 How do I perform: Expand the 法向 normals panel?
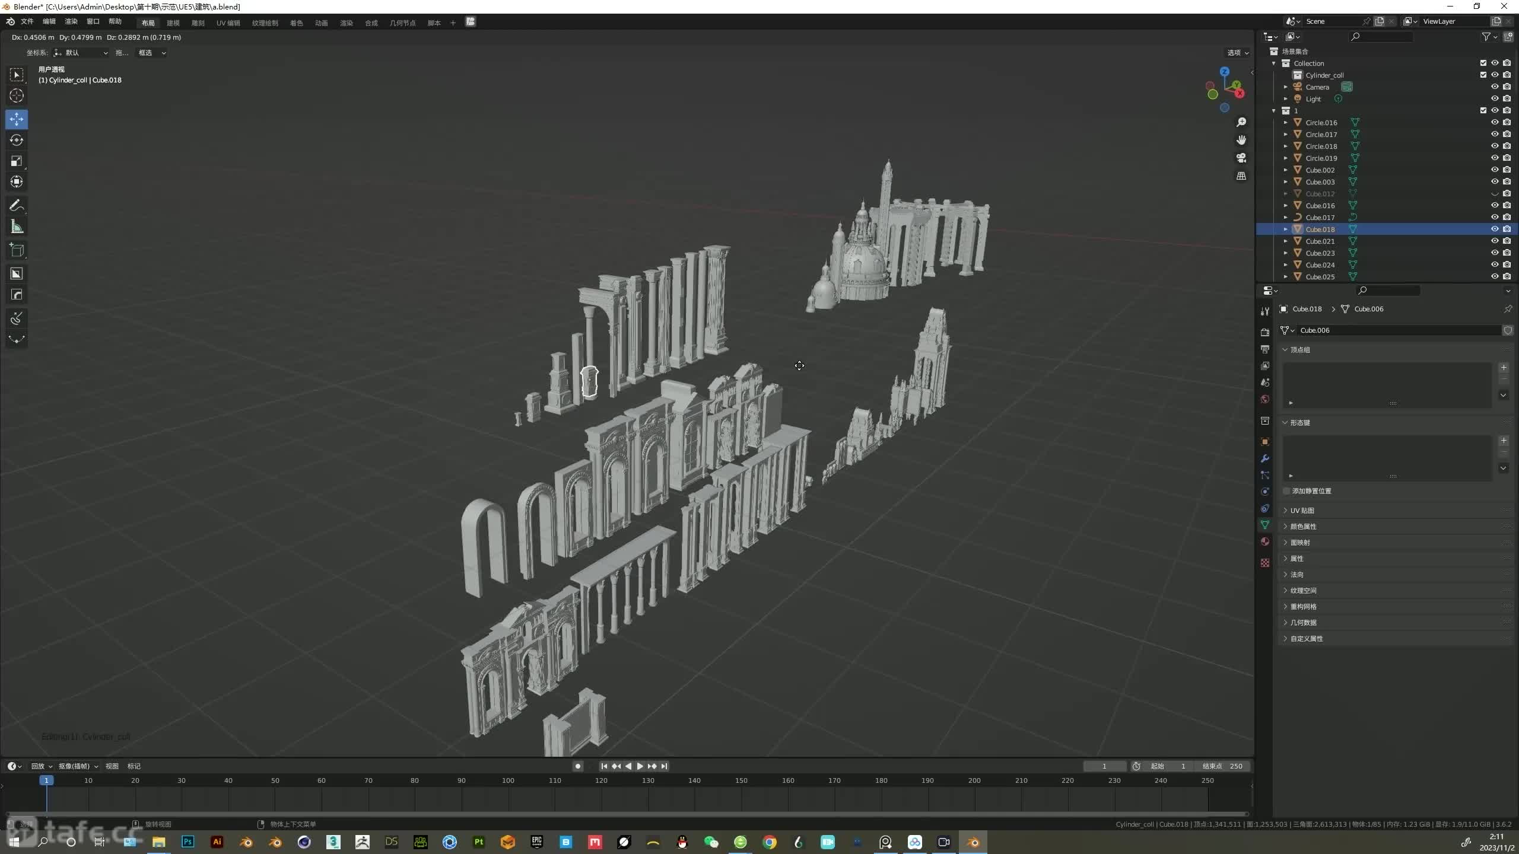pos(1297,575)
